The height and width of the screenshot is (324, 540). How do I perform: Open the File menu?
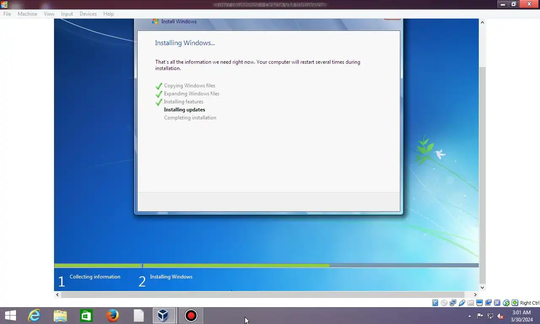tap(7, 14)
